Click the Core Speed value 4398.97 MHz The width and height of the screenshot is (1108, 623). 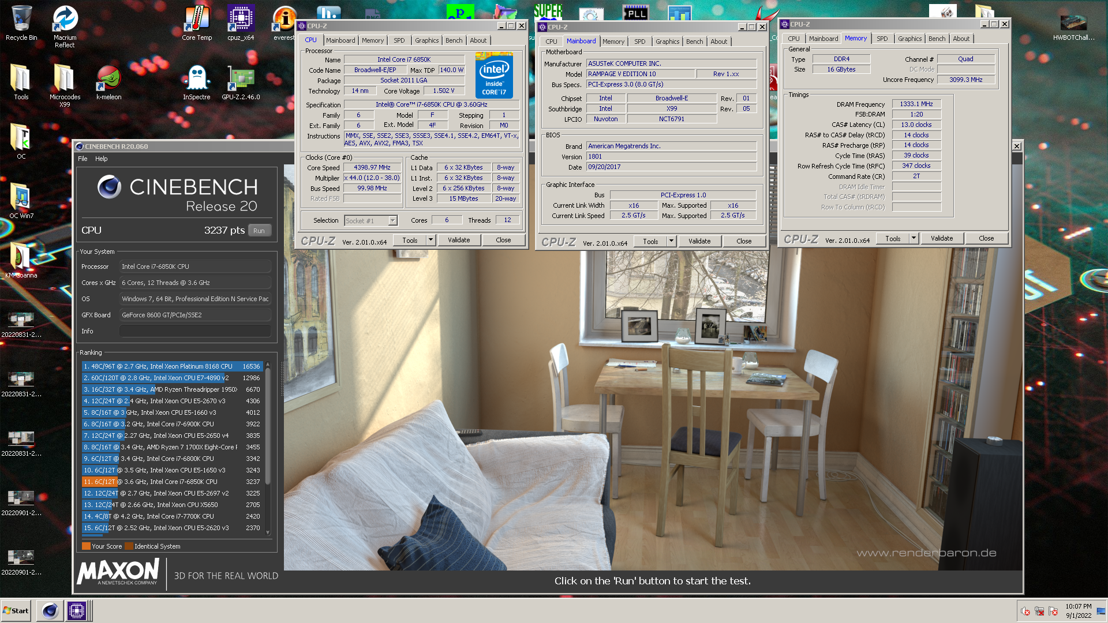(x=372, y=167)
